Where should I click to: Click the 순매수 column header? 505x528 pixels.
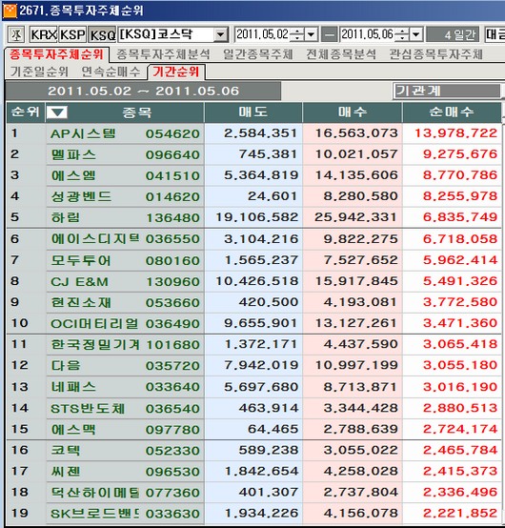coord(452,112)
